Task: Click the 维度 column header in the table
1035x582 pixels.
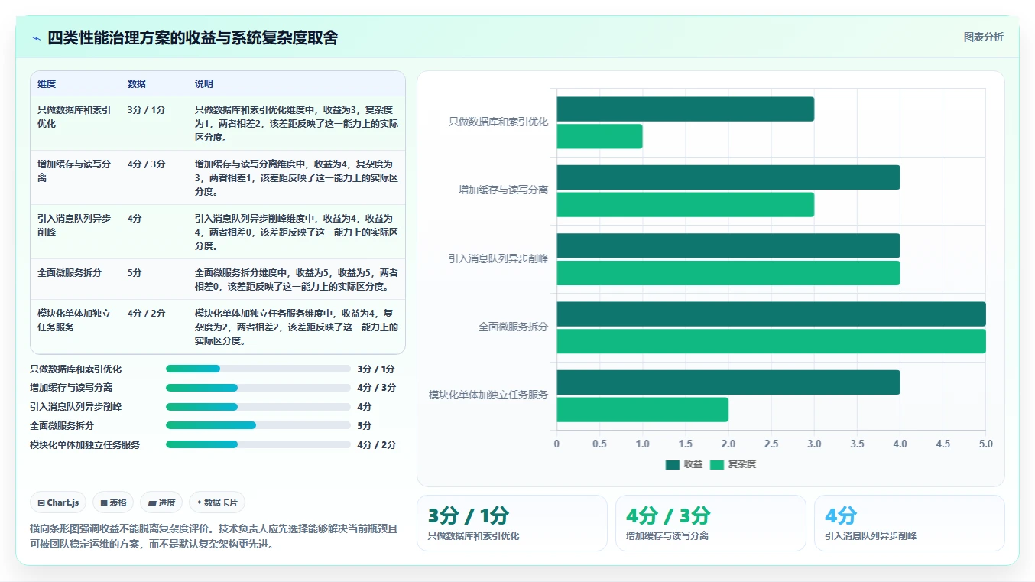Action: coord(47,83)
